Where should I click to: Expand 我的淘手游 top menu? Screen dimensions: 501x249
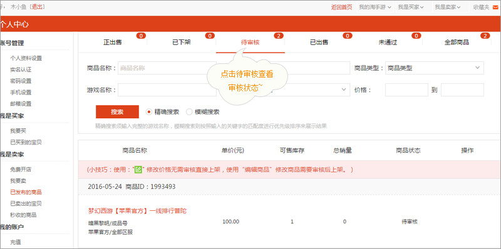pyautogui.click(x=374, y=7)
